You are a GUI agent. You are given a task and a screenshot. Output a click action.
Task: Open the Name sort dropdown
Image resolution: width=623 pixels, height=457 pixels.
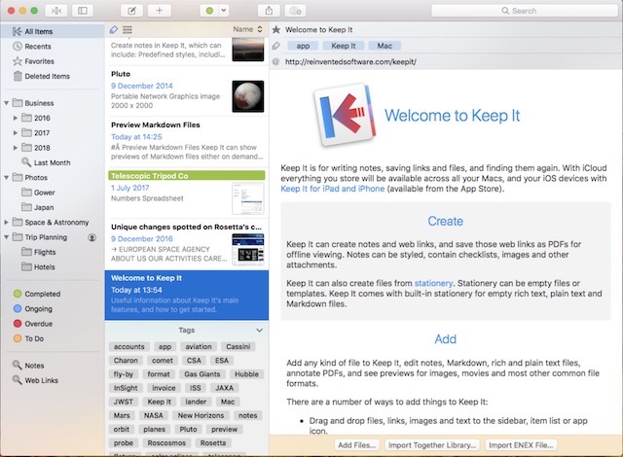pyautogui.click(x=247, y=29)
